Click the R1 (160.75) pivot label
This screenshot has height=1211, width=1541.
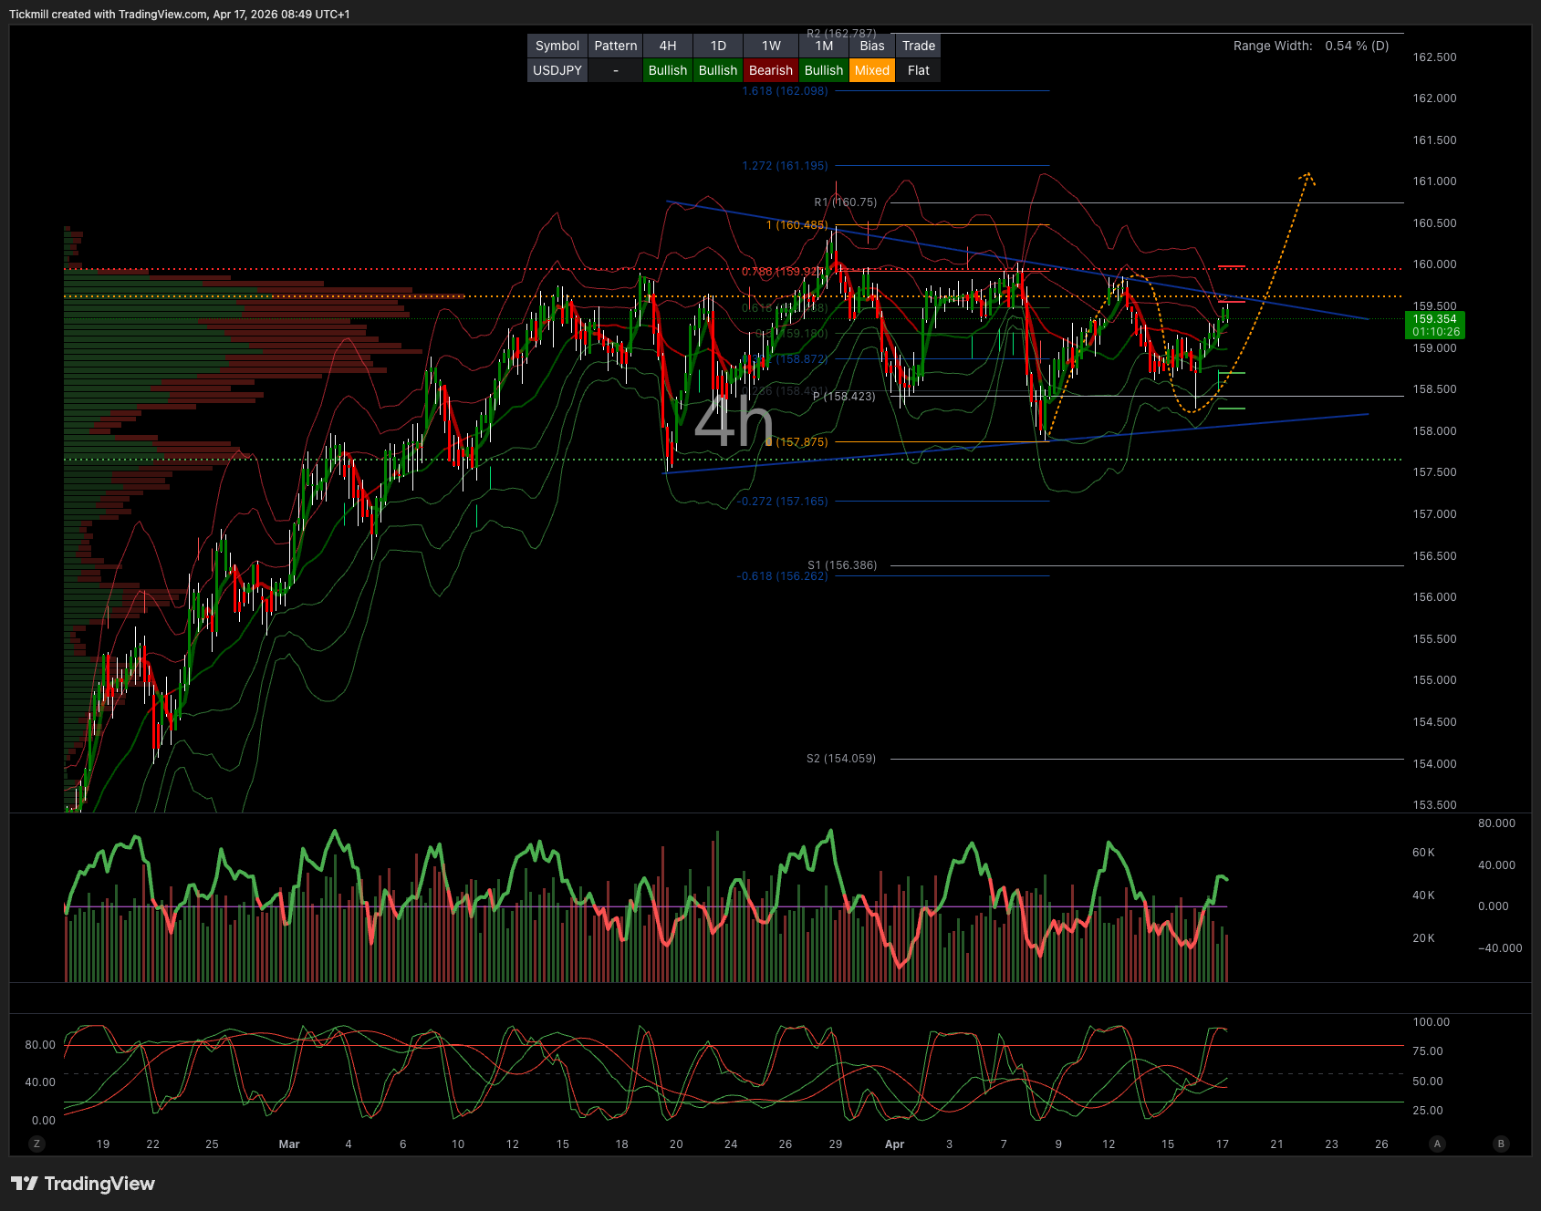[845, 202]
